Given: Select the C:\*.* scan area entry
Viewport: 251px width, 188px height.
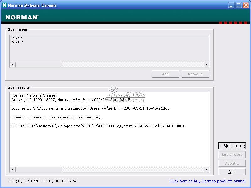Looking at the screenshot, I should coord(17,38).
